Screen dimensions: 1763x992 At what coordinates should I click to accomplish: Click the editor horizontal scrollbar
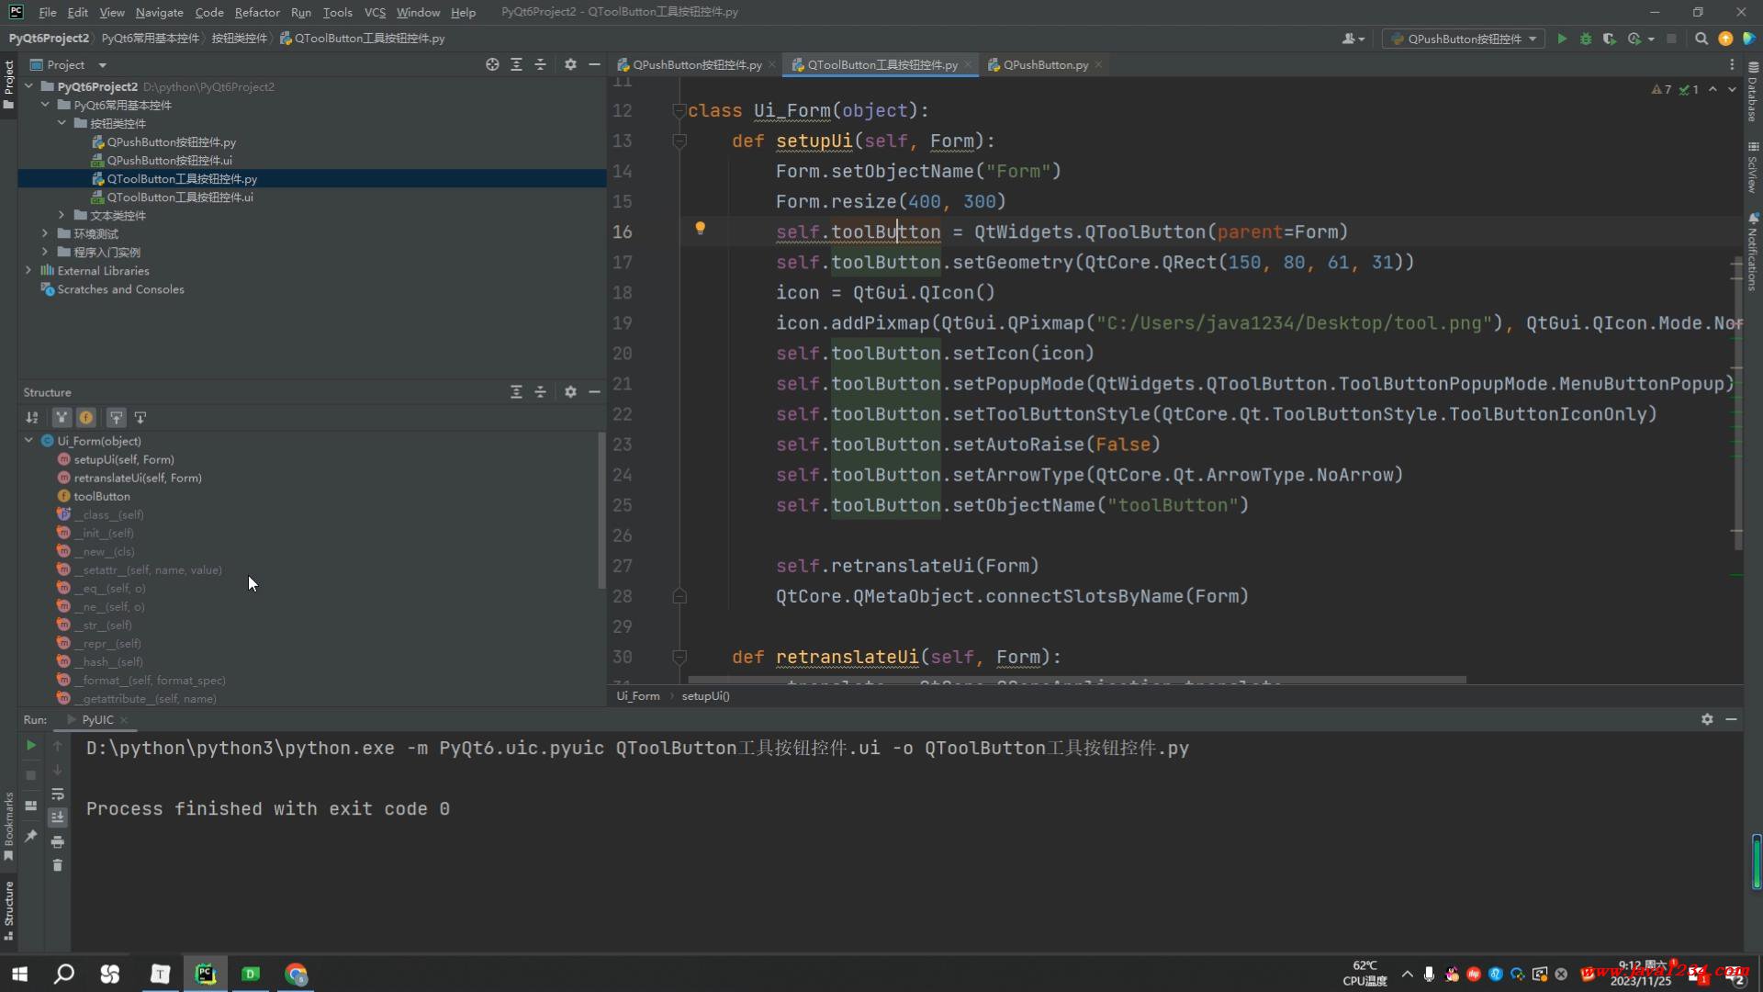click(x=1076, y=680)
